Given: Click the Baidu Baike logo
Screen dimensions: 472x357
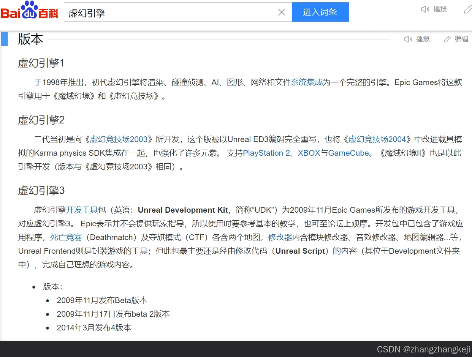Looking at the screenshot, I should click(x=30, y=10).
